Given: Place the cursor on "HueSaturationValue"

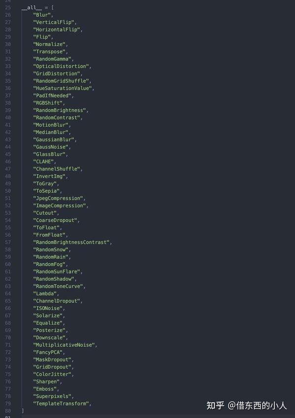Looking at the screenshot, I should click(62, 88).
